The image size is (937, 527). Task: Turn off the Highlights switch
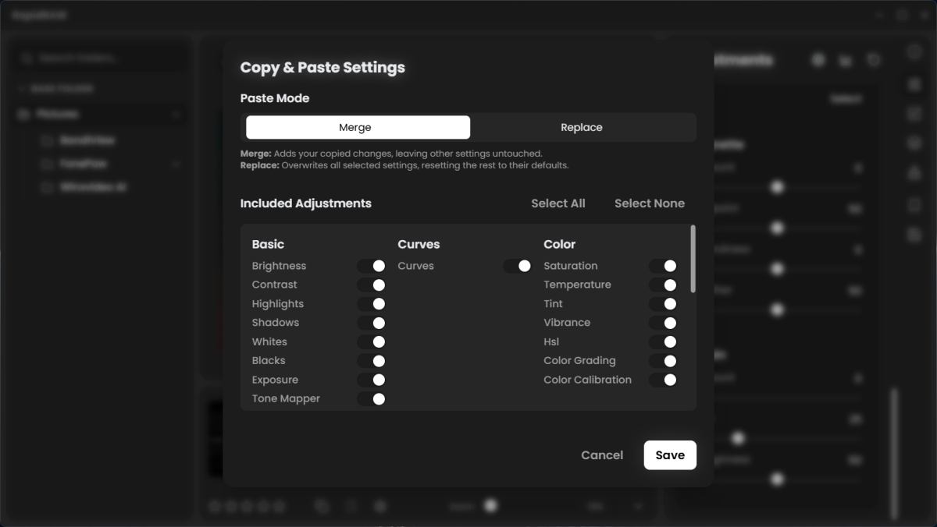click(x=372, y=304)
